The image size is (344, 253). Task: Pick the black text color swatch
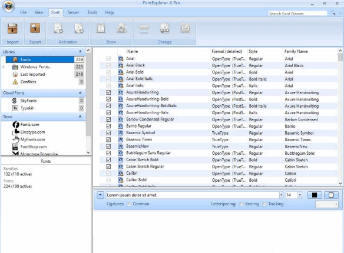315,195
